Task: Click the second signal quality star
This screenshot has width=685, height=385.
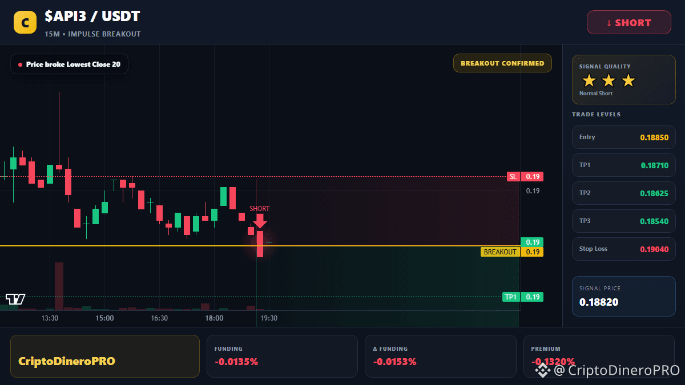Action: (609, 80)
